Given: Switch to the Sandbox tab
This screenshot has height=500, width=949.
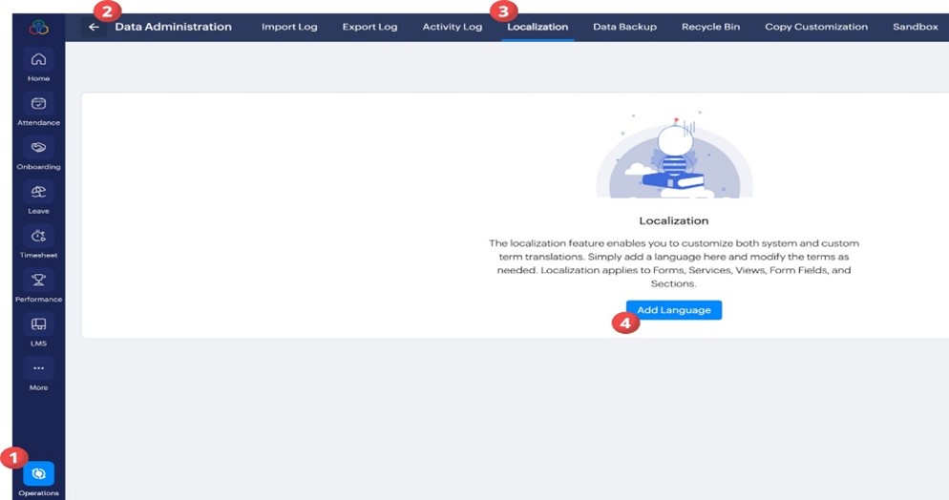Looking at the screenshot, I should pyautogui.click(x=915, y=27).
